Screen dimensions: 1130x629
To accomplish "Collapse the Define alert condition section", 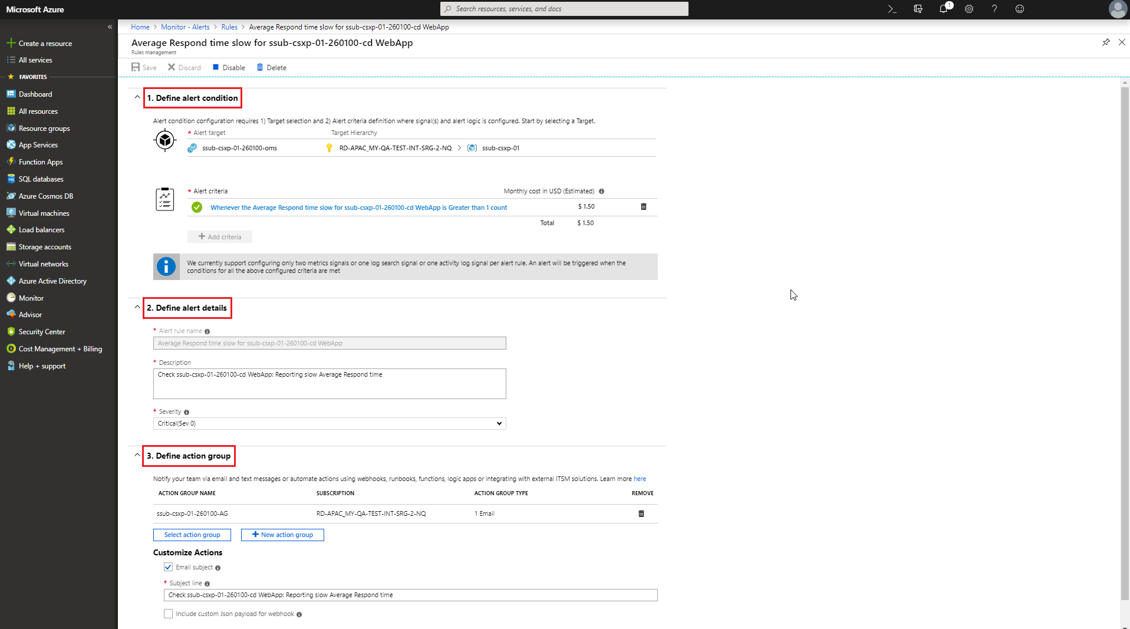I will tap(137, 97).
